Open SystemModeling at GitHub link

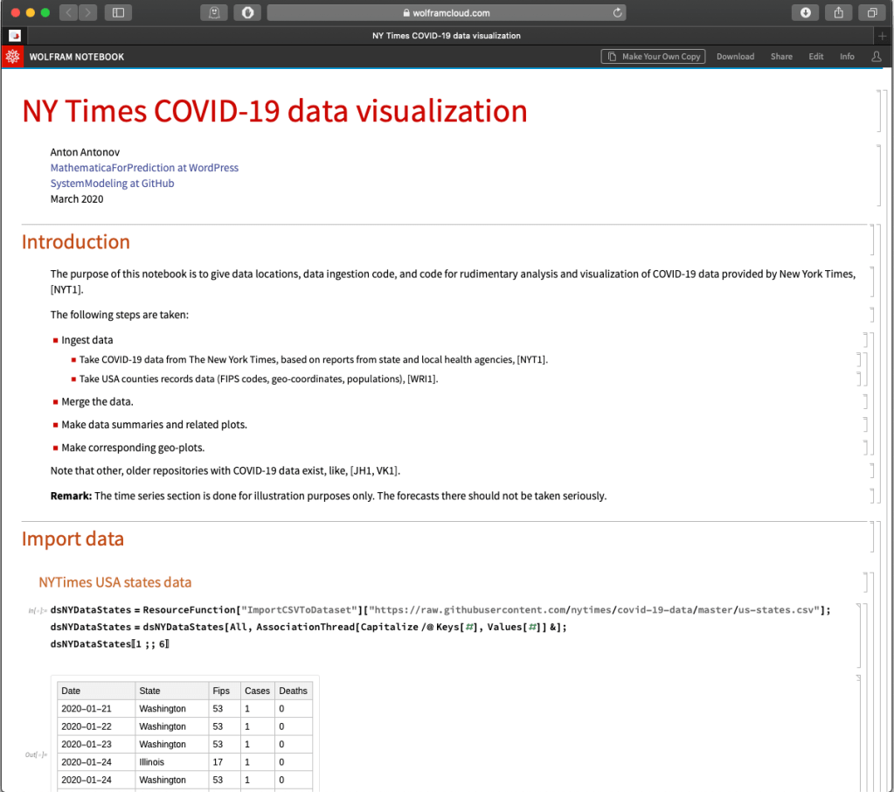pos(113,183)
